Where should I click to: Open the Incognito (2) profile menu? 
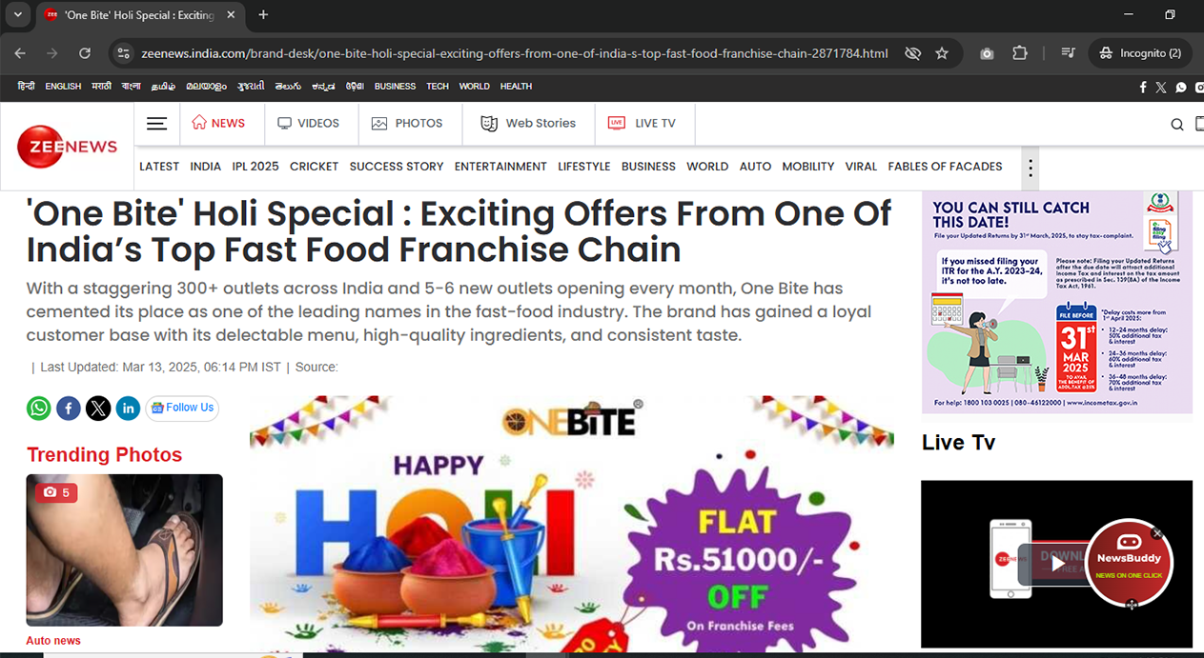click(1140, 53)
